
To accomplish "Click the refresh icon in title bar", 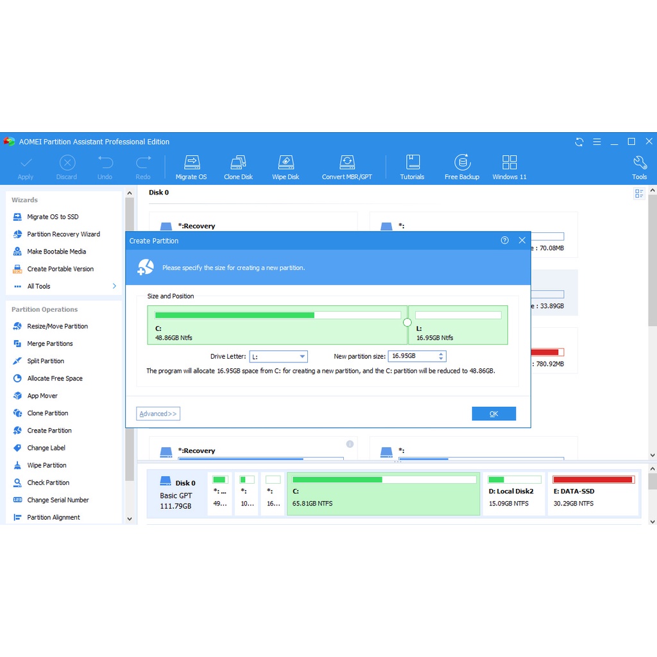I will [579, 142].
